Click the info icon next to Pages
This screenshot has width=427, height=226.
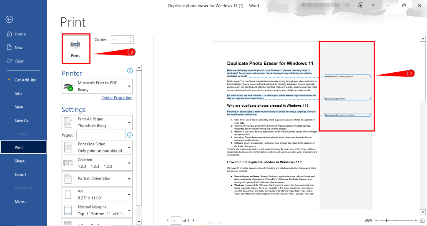tap(130, 135)
